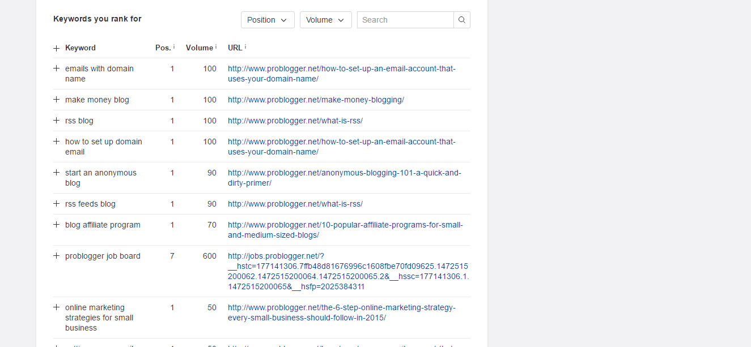Image resolution: width=751 pixels, height=347 pixels.
Task: Click the volume value 70
Action: [x=212, y=225]
